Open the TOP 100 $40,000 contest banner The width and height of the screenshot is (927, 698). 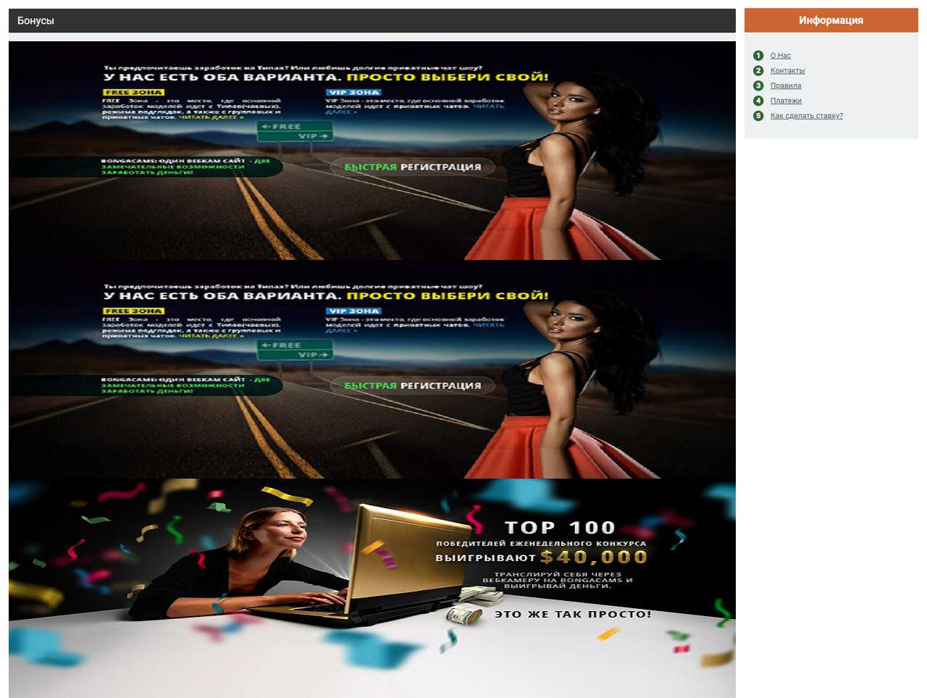tap(372, 588)
